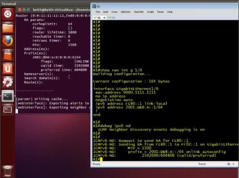239x178 pixels.
Task: Open the Tools menu
Action: tap(160, 12)
